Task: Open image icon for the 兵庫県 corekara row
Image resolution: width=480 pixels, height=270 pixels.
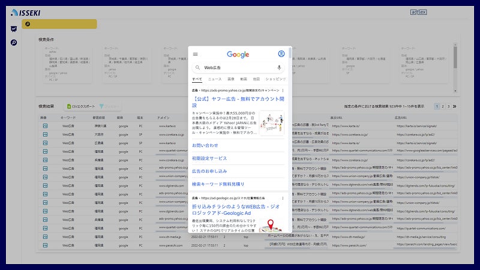Action: pyautogui.click(x=46, y=160)
